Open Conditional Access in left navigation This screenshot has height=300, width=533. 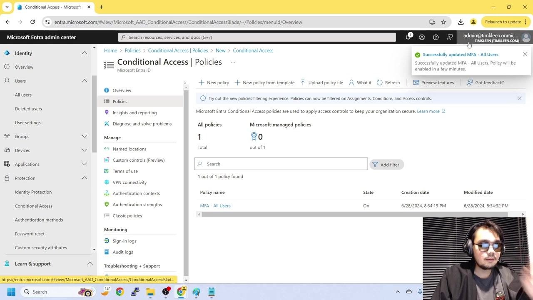[x=34, y=206]
